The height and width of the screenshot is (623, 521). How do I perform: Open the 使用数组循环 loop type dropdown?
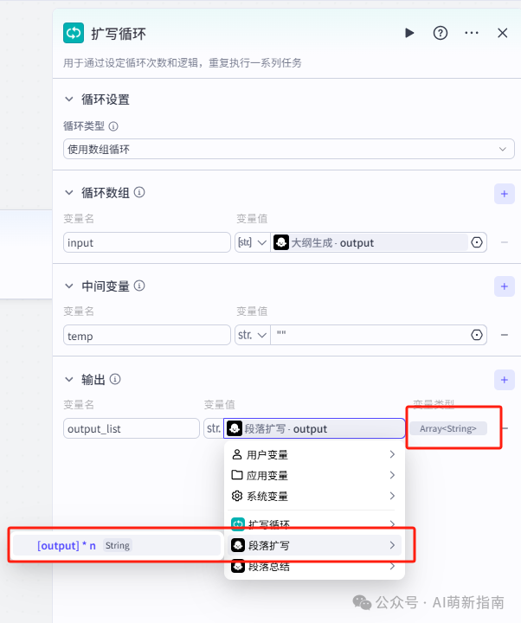pyautogui.click(x=289, y=149)
